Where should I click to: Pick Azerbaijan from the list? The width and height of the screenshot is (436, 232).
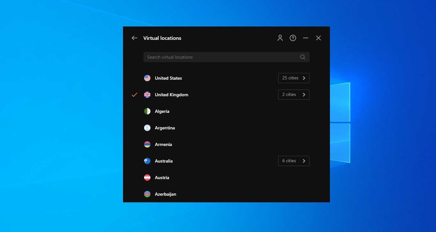[x=166, y=194]
